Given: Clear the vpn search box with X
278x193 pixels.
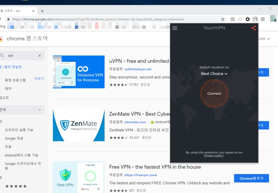Looking at the screenshot, I should coord(39,55).
